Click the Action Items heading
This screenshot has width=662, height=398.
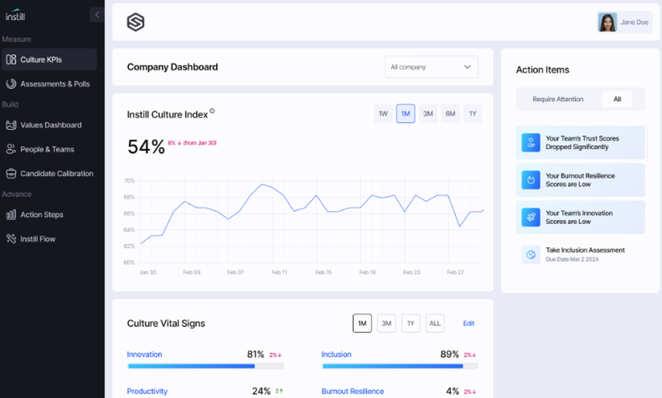point(543,70)
